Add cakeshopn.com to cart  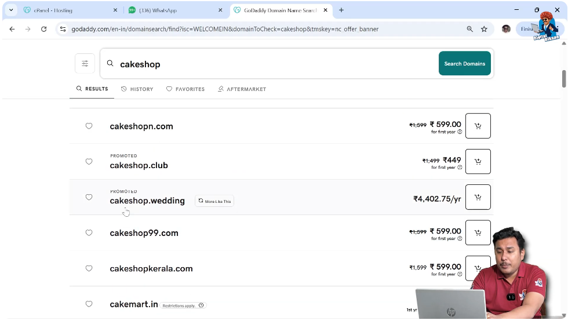point(478,126)
